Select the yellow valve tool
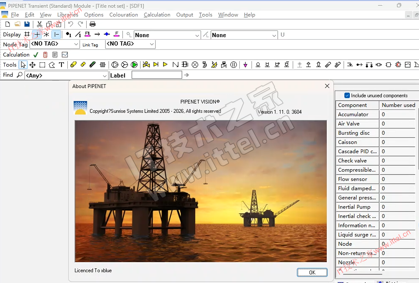Image resolution: width=419 pixels, height=283 pixels. (x=146, y=65)
